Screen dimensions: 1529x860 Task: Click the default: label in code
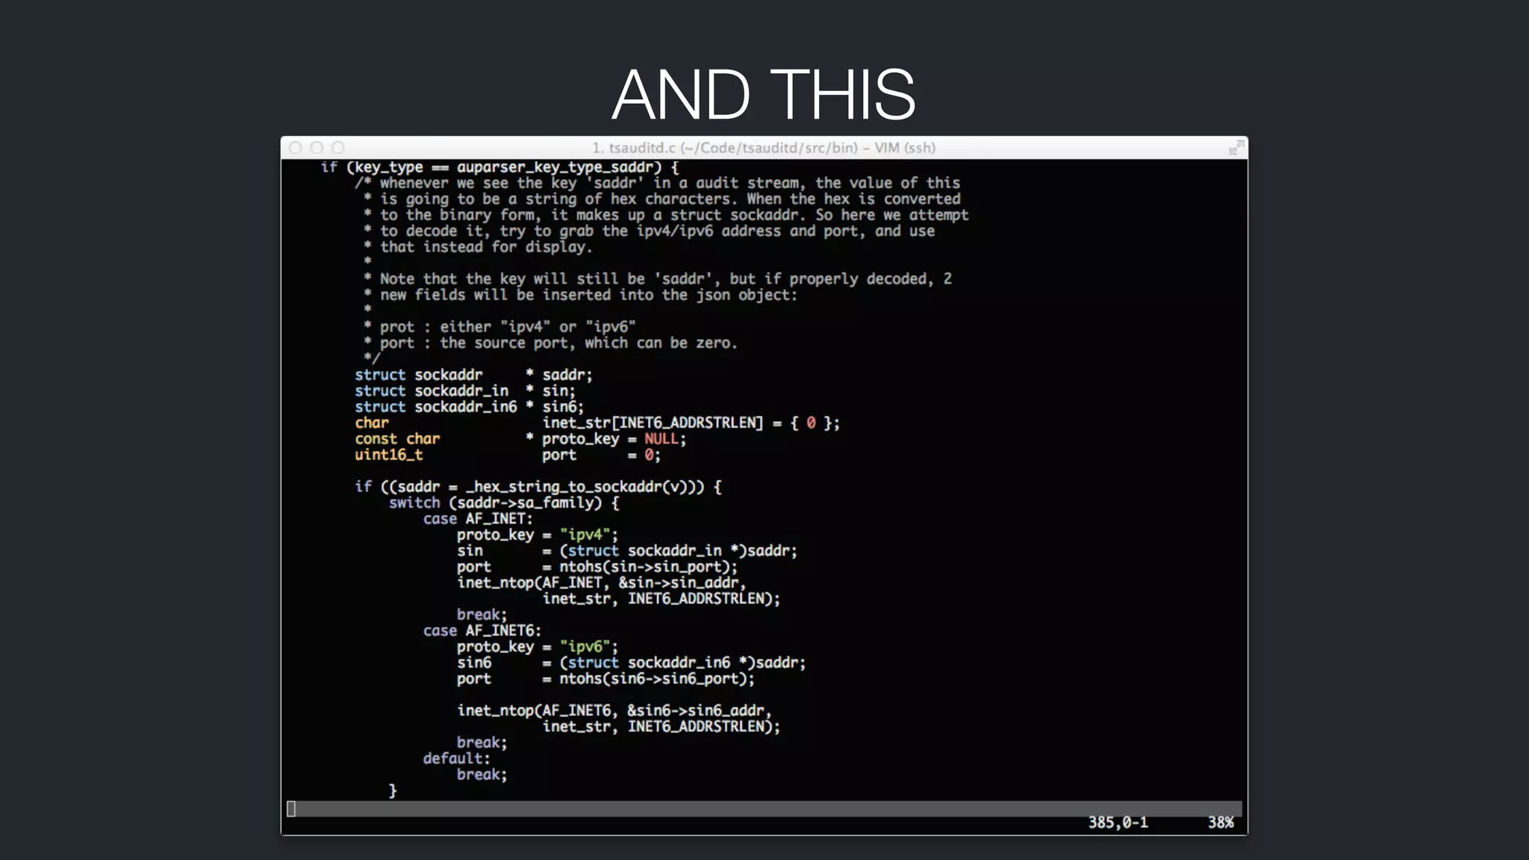(x=456, y=758)
